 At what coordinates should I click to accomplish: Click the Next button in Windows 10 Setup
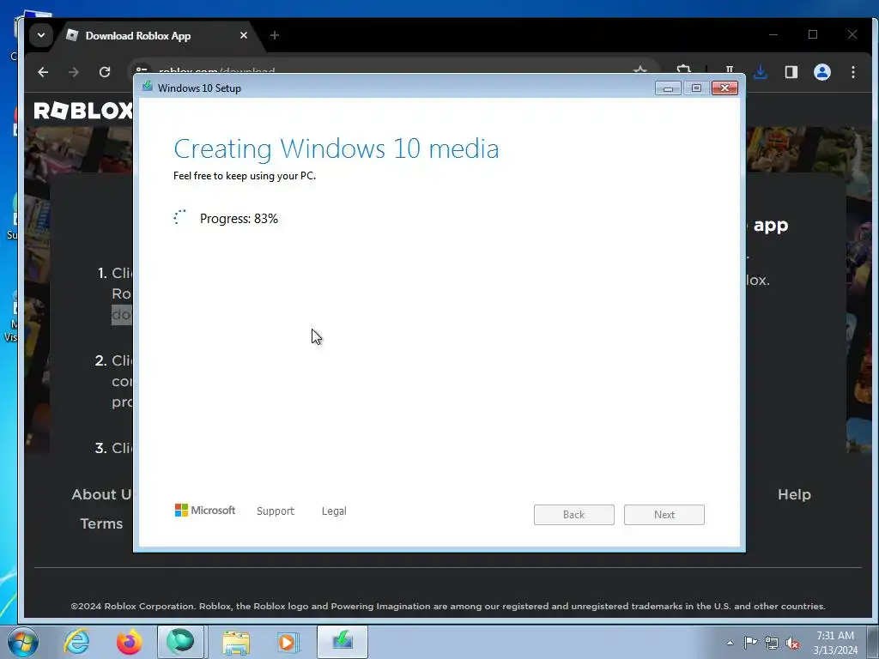pos(664,515)
